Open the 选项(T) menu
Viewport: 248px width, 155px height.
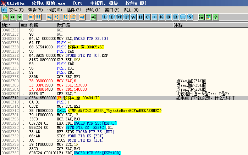click(93, 10)
